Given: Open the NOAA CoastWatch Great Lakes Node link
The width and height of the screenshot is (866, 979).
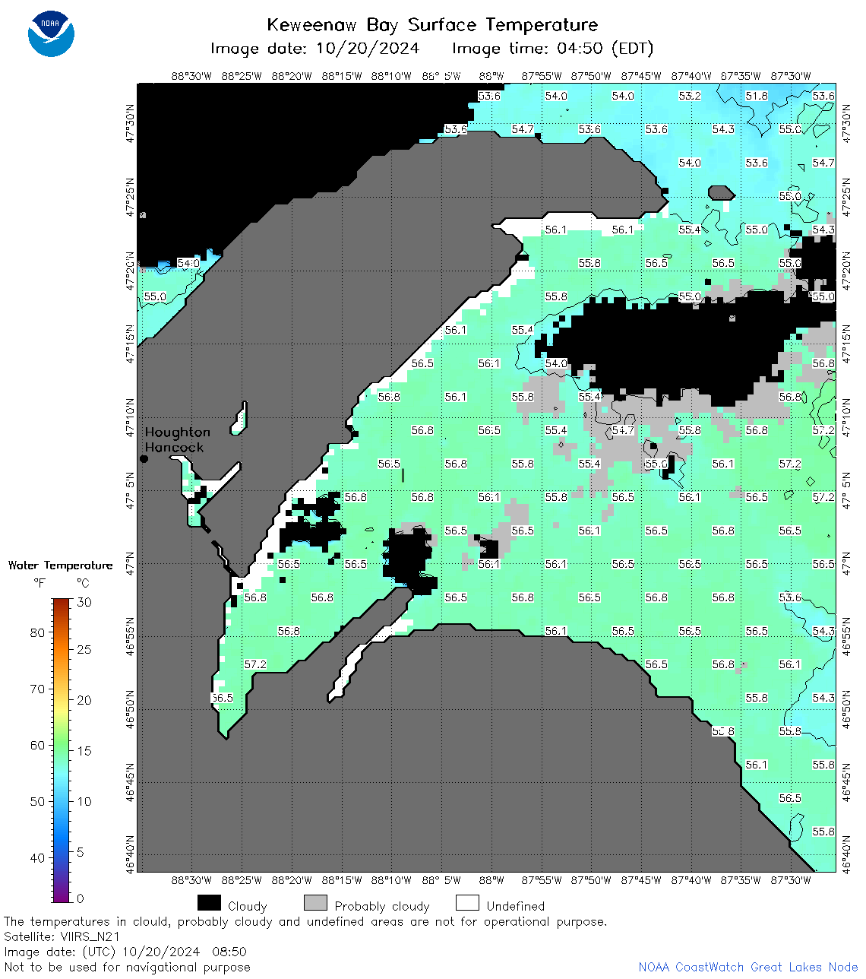Looking at the screenshot, I should pyautogui.click(x=748, y=967).
